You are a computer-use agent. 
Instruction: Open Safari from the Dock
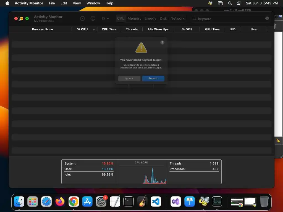pyautogui.click(x=46, y=201)
